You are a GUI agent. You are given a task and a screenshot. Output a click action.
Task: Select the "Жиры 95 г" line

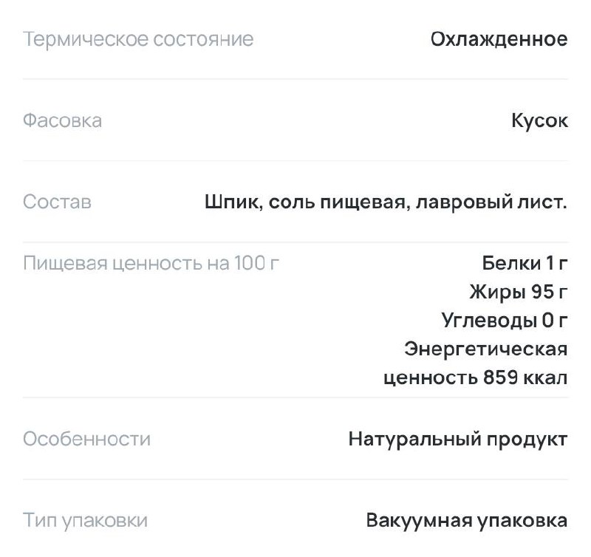(x=519, y=292)
